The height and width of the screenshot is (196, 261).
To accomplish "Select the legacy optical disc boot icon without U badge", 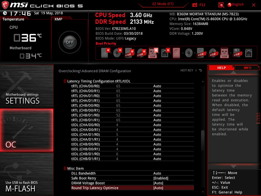I will 189,53.
